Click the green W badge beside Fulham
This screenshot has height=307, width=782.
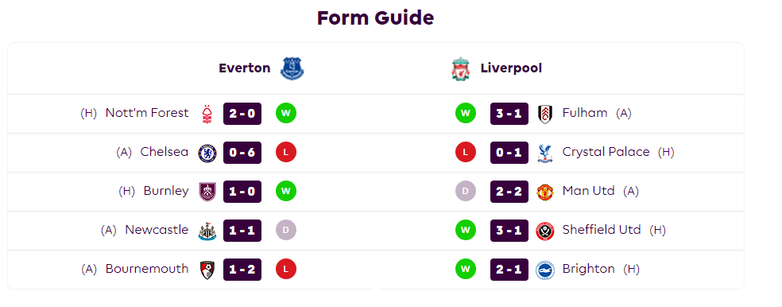click(466, 114)
